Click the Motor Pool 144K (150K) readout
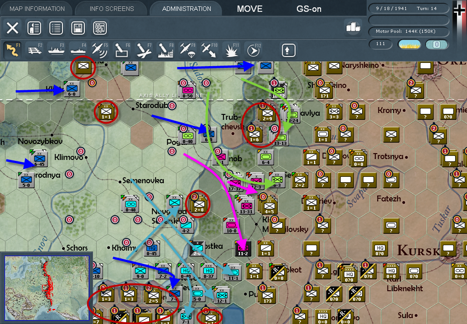The width and height of the screenshot is (467, 324). [409, 31]
